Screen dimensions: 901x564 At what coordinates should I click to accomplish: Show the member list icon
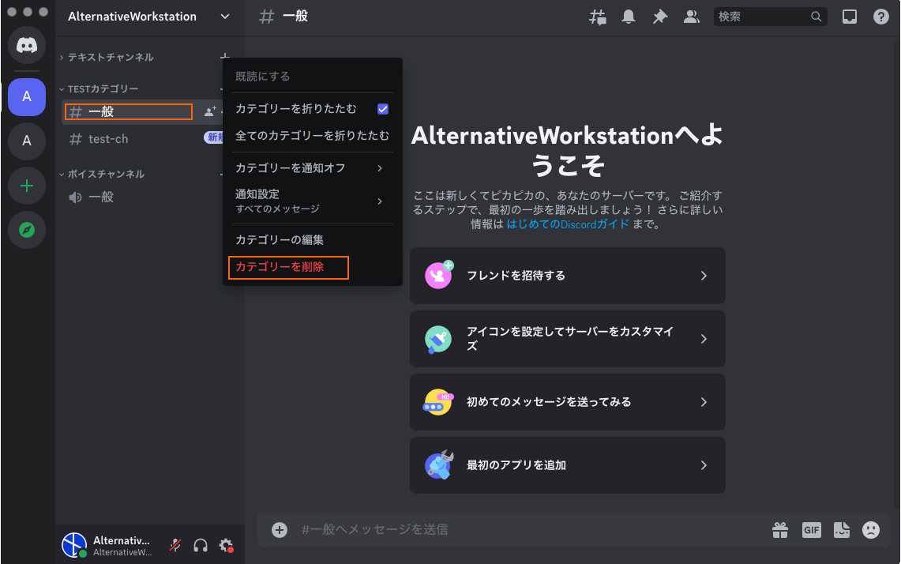click(692, 17)
